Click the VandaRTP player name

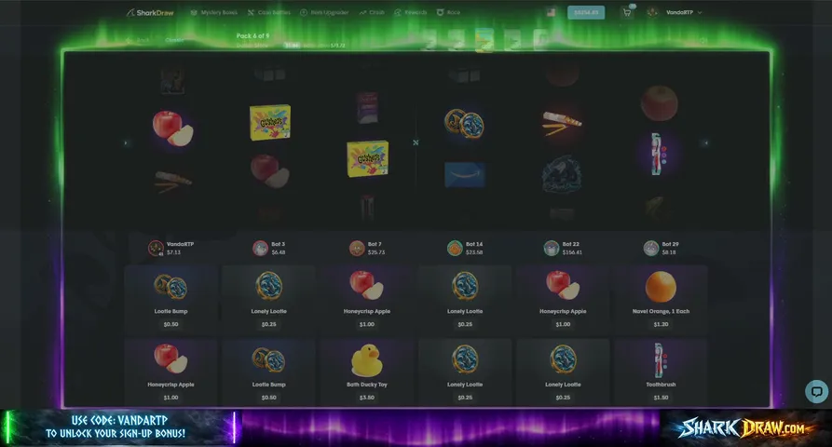(181, 244)
